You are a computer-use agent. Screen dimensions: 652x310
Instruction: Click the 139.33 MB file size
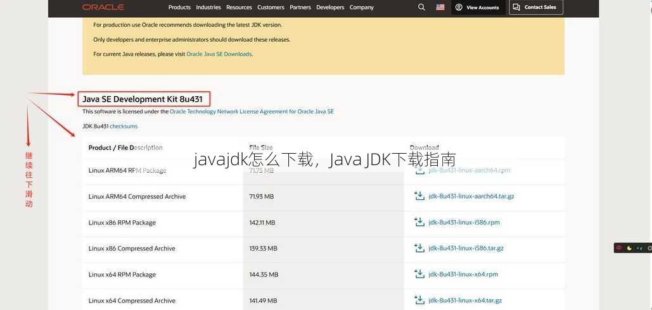(263, 249)
